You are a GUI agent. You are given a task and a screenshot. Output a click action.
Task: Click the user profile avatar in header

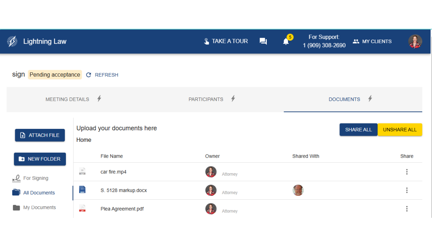(x=415, y=41)
